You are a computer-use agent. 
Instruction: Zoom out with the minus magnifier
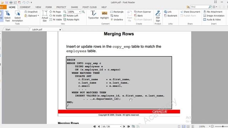65,12
